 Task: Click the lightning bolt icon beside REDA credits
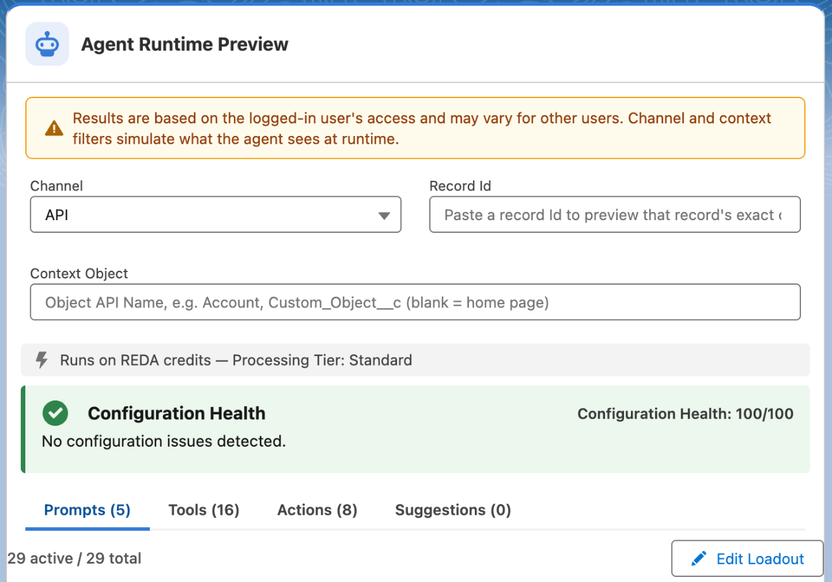(x=42, y=361)
